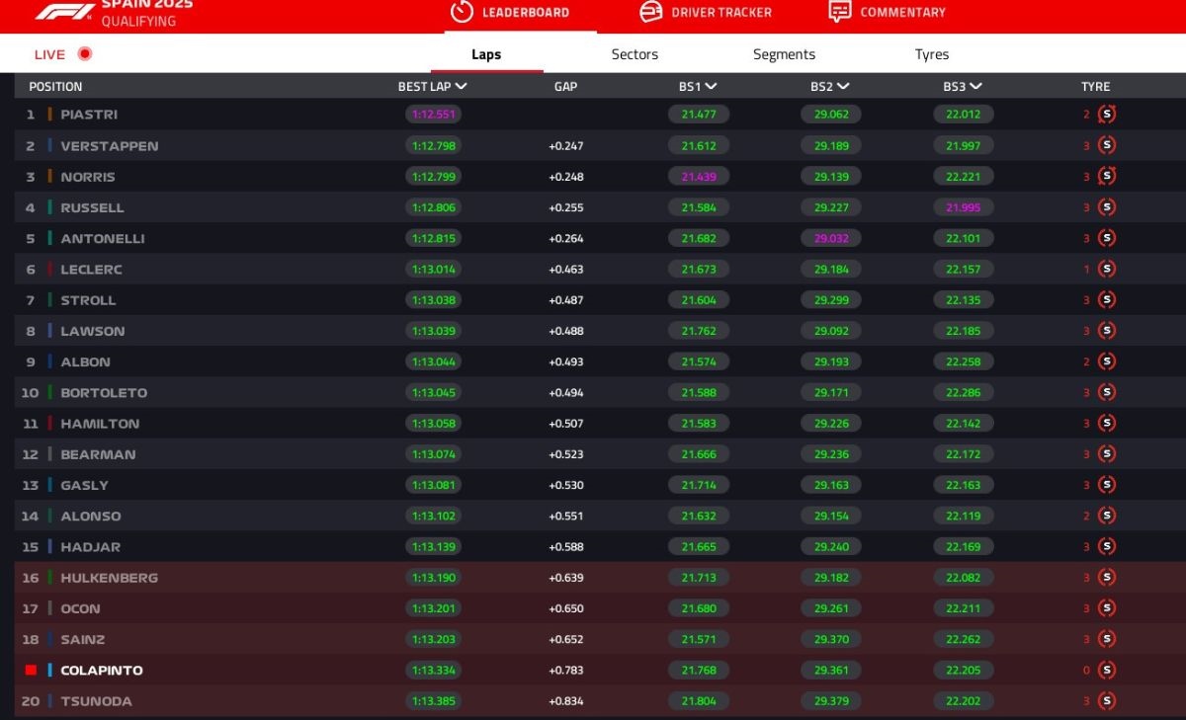Click the F1 logo in header

(65, 12)
